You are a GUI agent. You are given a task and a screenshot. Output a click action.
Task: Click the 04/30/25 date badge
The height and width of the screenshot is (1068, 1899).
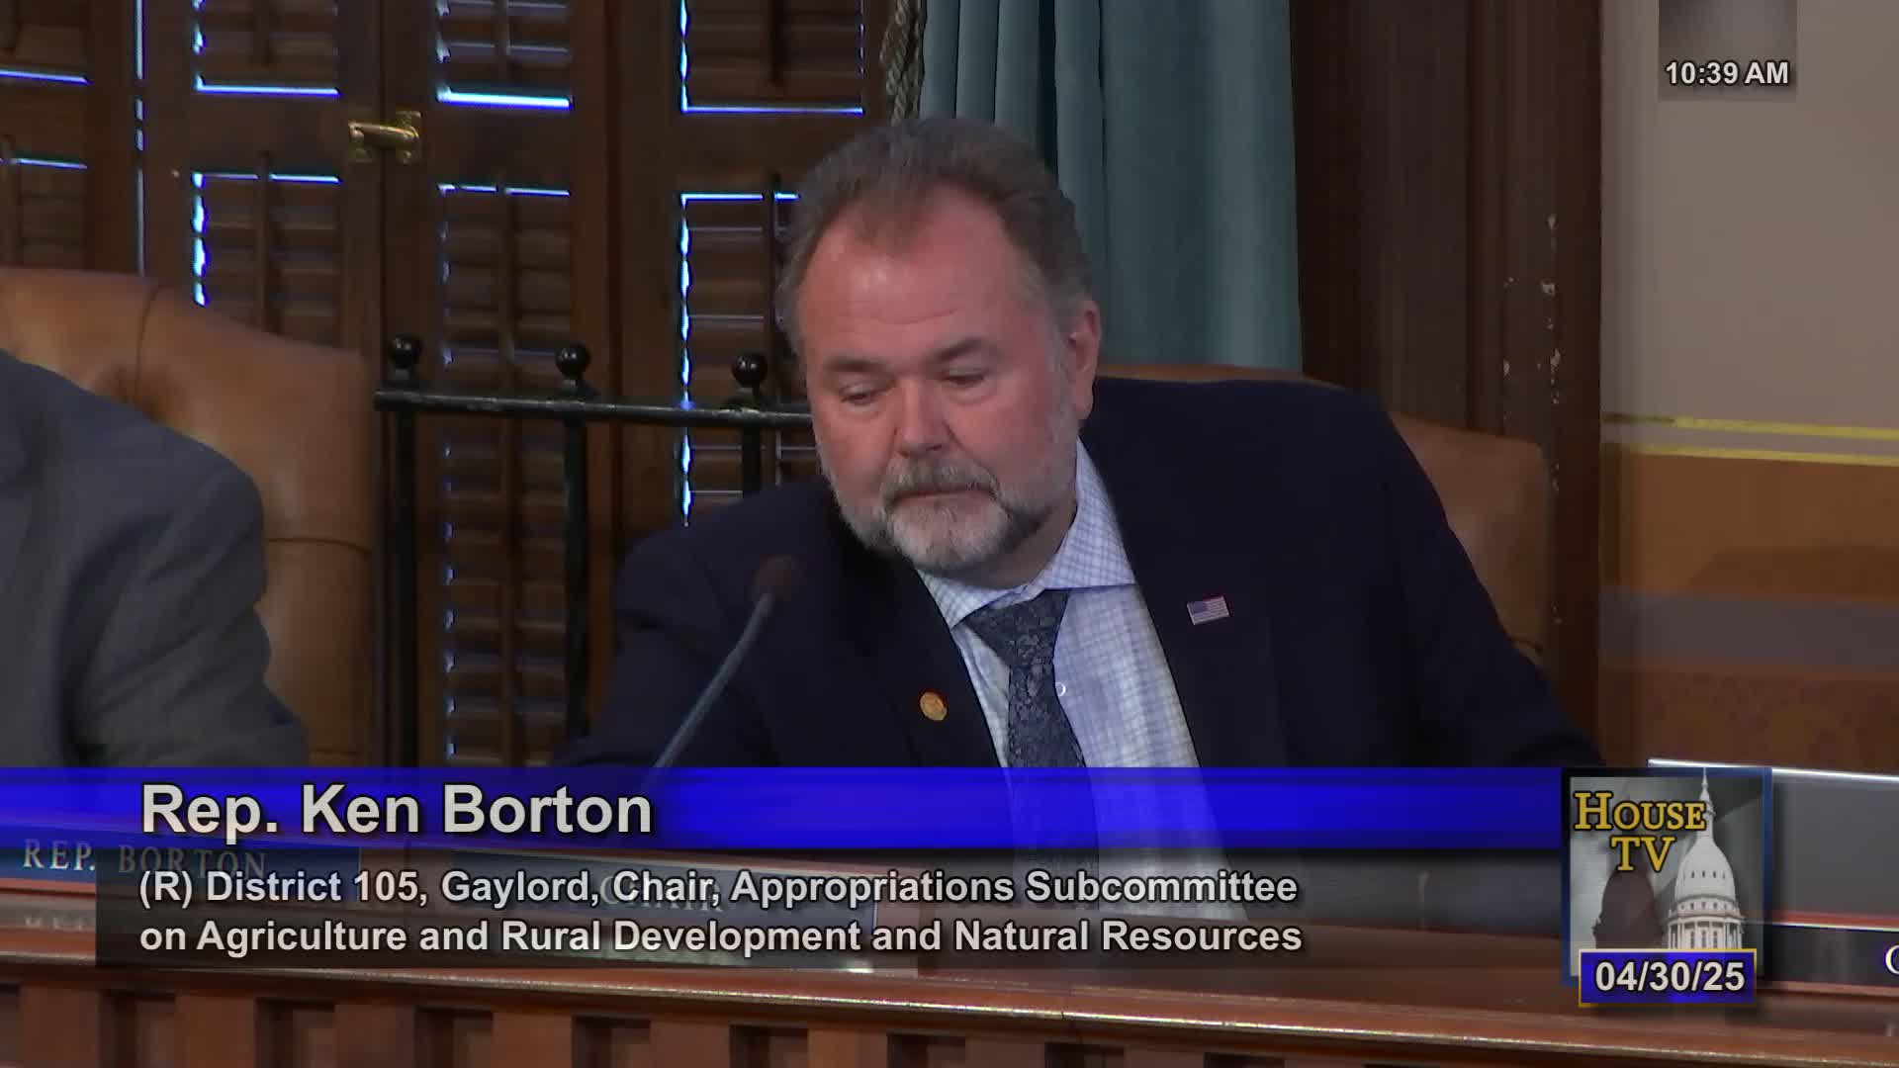coord(1669,977)
